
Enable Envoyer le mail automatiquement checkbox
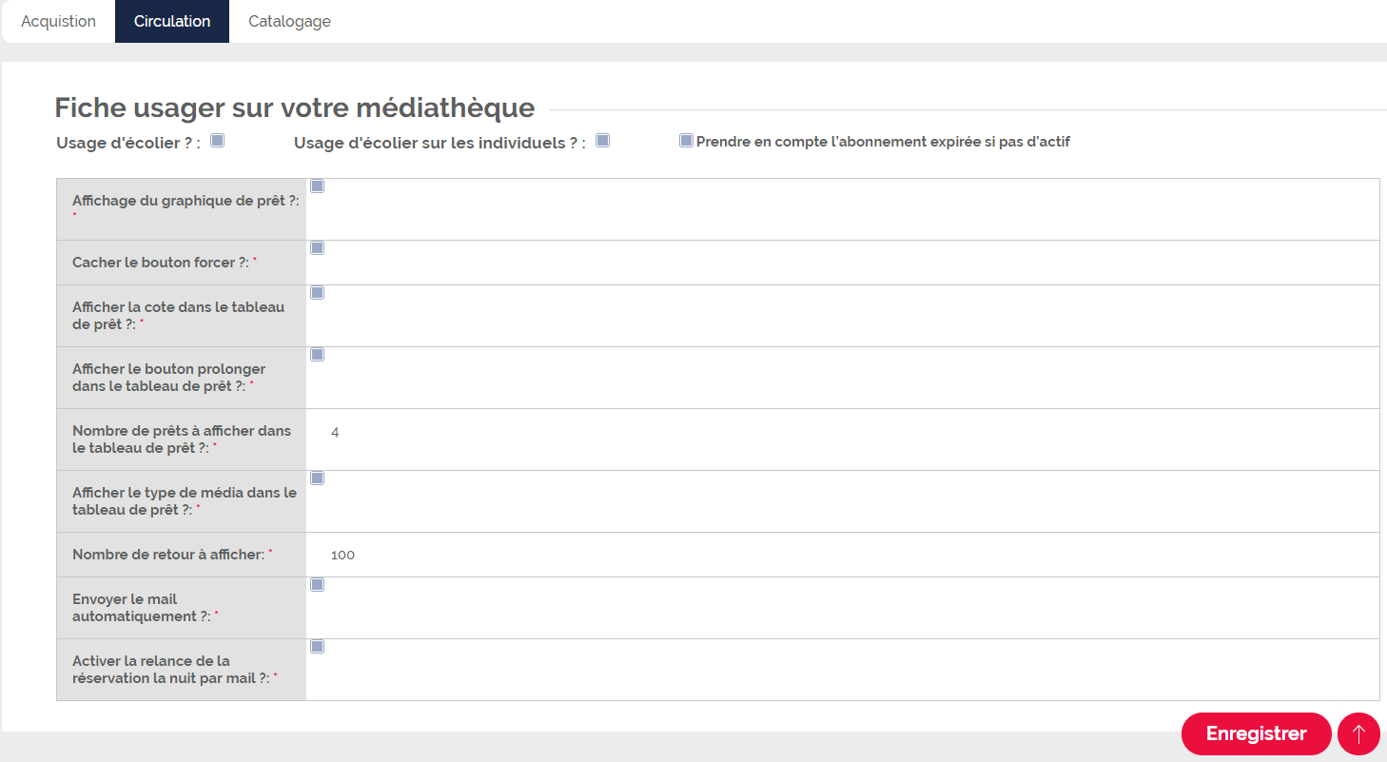[x=318, y=585]
